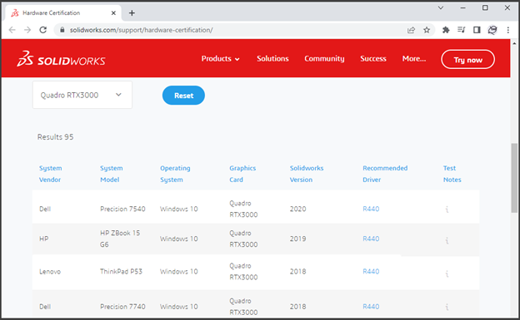Go back with the browser back arrow
Screen dimensions: 520x320
pyautogui.click(x=12, y=30)
